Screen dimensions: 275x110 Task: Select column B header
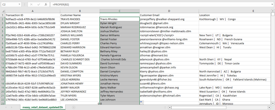pyautogui.click(x=80, y=11)
